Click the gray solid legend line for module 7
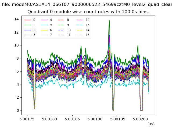The height and width of the screenshot is (129, 172). pos(44,35)
